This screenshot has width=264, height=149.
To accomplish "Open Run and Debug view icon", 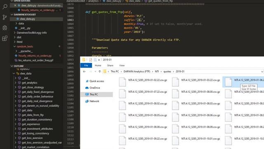I will point(5,28).
